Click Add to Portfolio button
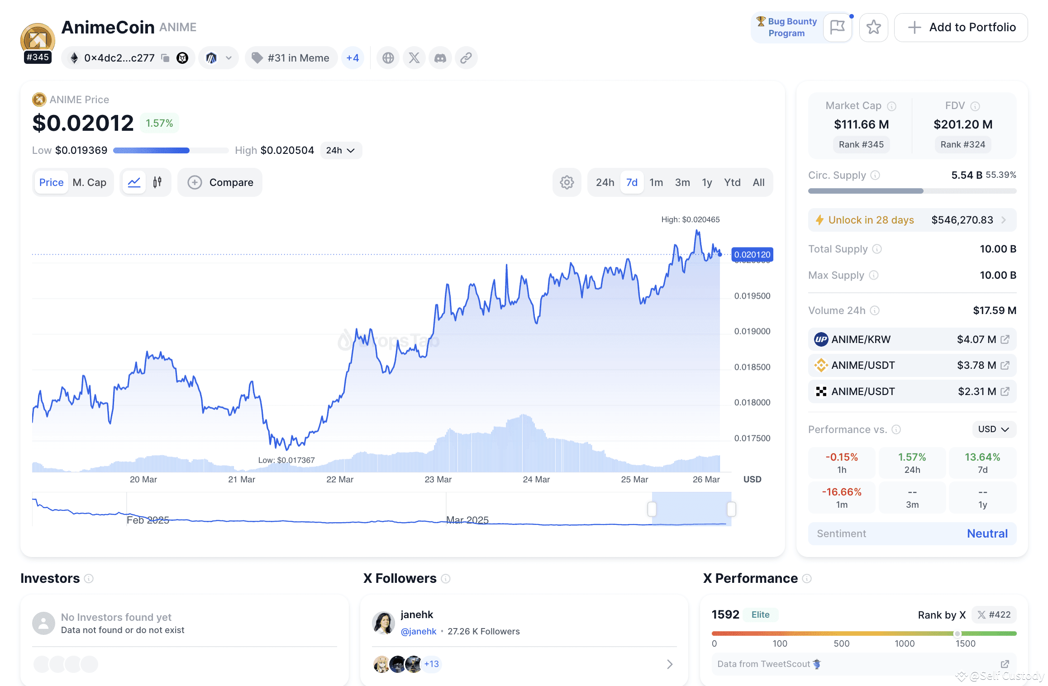Viewport: 1048px width, 686px height. [x=961, y=27]
